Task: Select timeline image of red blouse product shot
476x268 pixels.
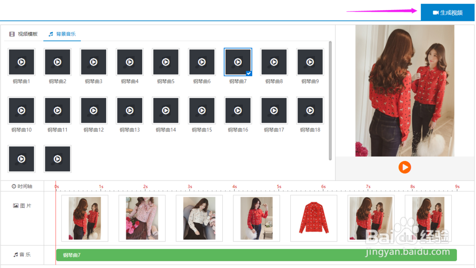Action: (314, 218)
